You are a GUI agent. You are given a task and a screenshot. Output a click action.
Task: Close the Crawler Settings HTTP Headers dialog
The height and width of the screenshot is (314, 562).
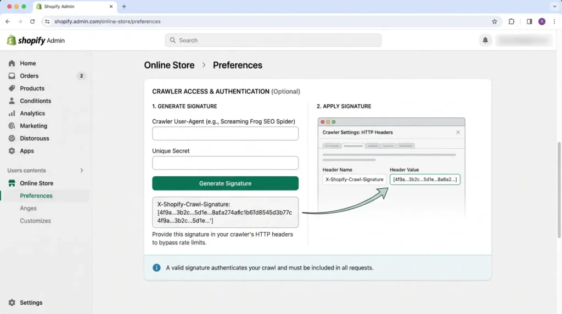pyautogui.click(x=458, y=132)
